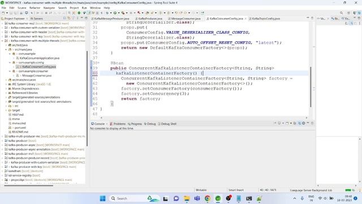Viewport: 362px width, 204px height.
Task: Open the Run menu
Action: pyautogui.click(x=84, y=8)
